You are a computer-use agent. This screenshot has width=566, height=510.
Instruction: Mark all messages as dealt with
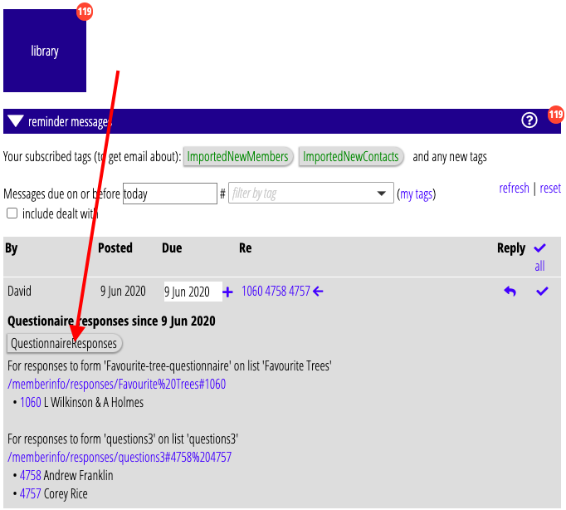pos(540,248)
